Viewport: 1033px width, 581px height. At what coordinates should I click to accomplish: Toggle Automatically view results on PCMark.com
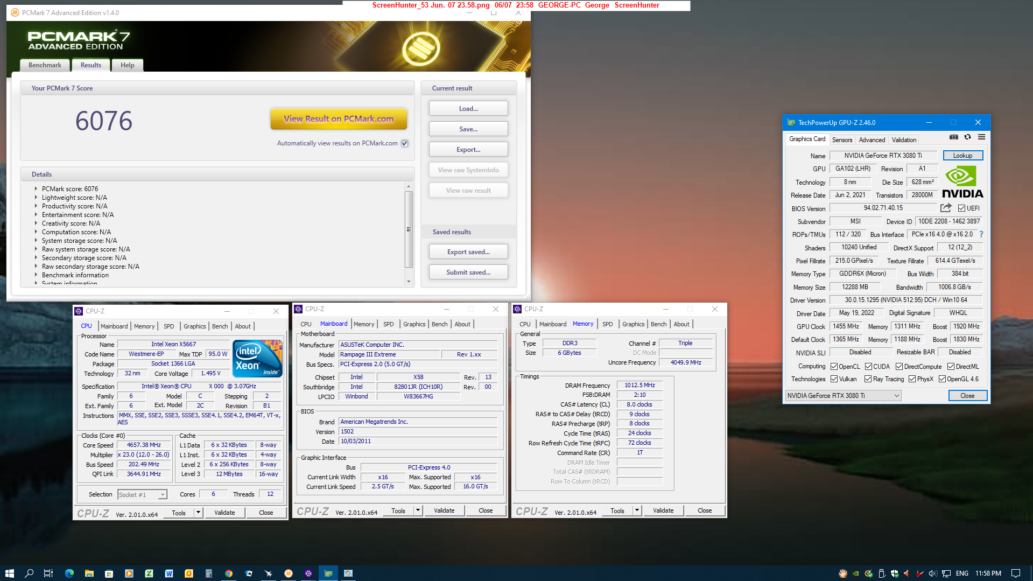(x=405, y=143)
